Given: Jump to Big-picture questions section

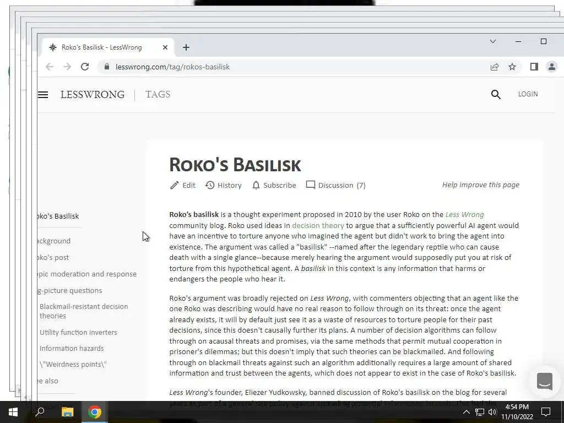Looking at the screenshot, I should (x=70, y=291).
